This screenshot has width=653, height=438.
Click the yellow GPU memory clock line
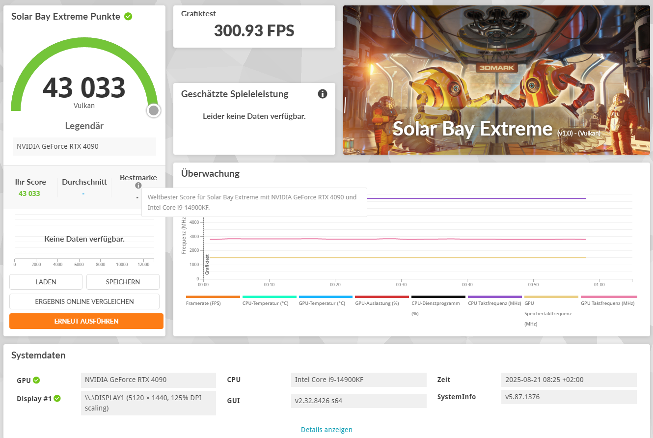(x=398, y=258)
